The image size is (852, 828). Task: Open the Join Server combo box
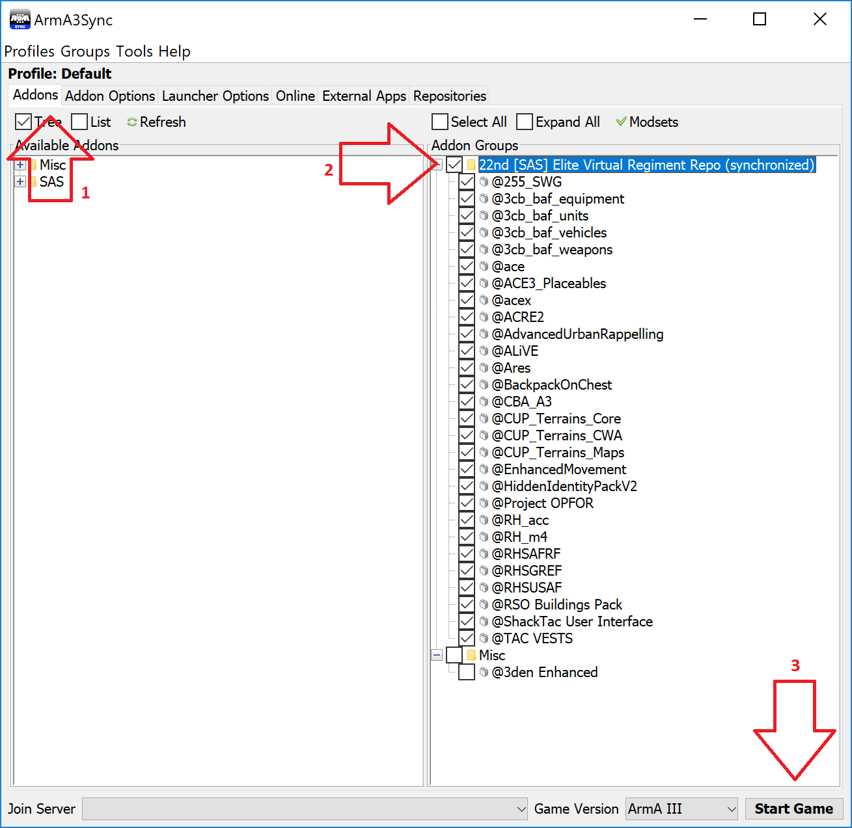tap(521, 809)
